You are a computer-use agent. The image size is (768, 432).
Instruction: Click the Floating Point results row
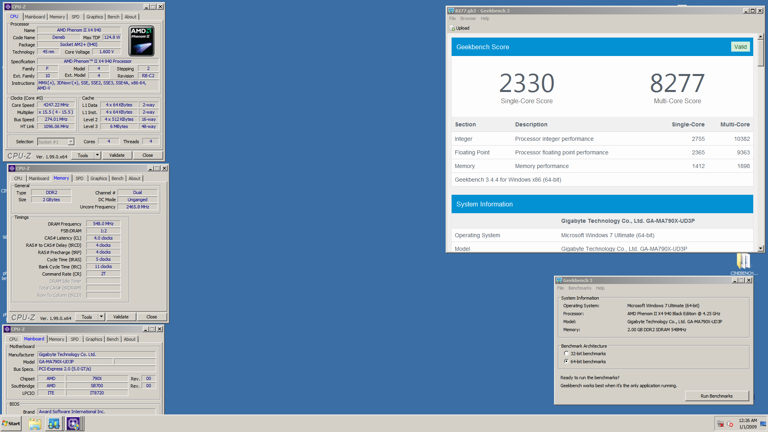pyautogui.click(x=602, y=152)
